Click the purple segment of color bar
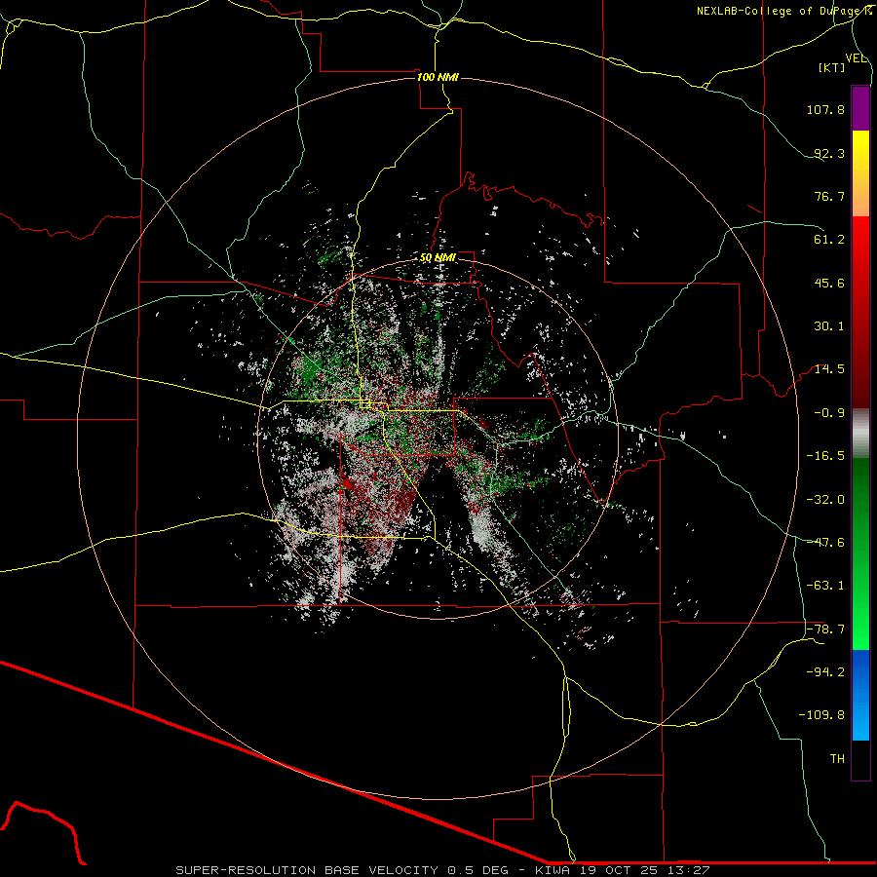 [x=860, y=108]
